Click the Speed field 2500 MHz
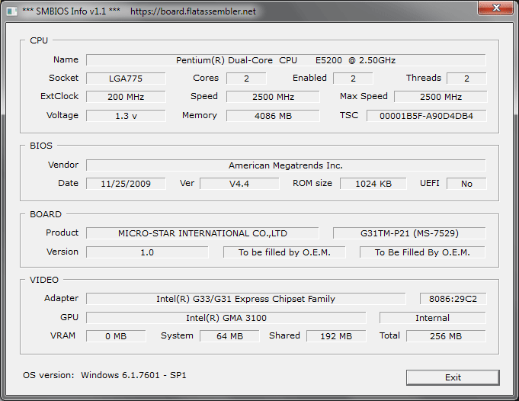Screen dimensions: 519x401 (273, 97)
